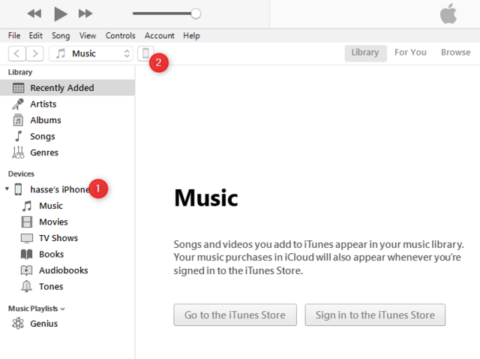
Task: Go back with the left arrow button
Action: (x=16, y=53)
